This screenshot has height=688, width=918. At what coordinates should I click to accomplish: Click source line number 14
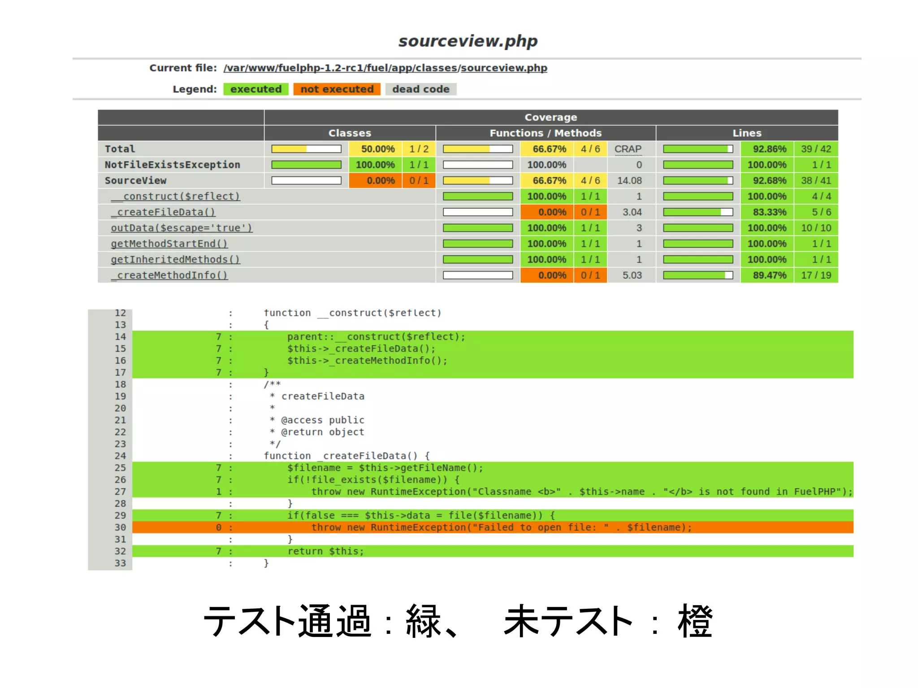point(120,336)
